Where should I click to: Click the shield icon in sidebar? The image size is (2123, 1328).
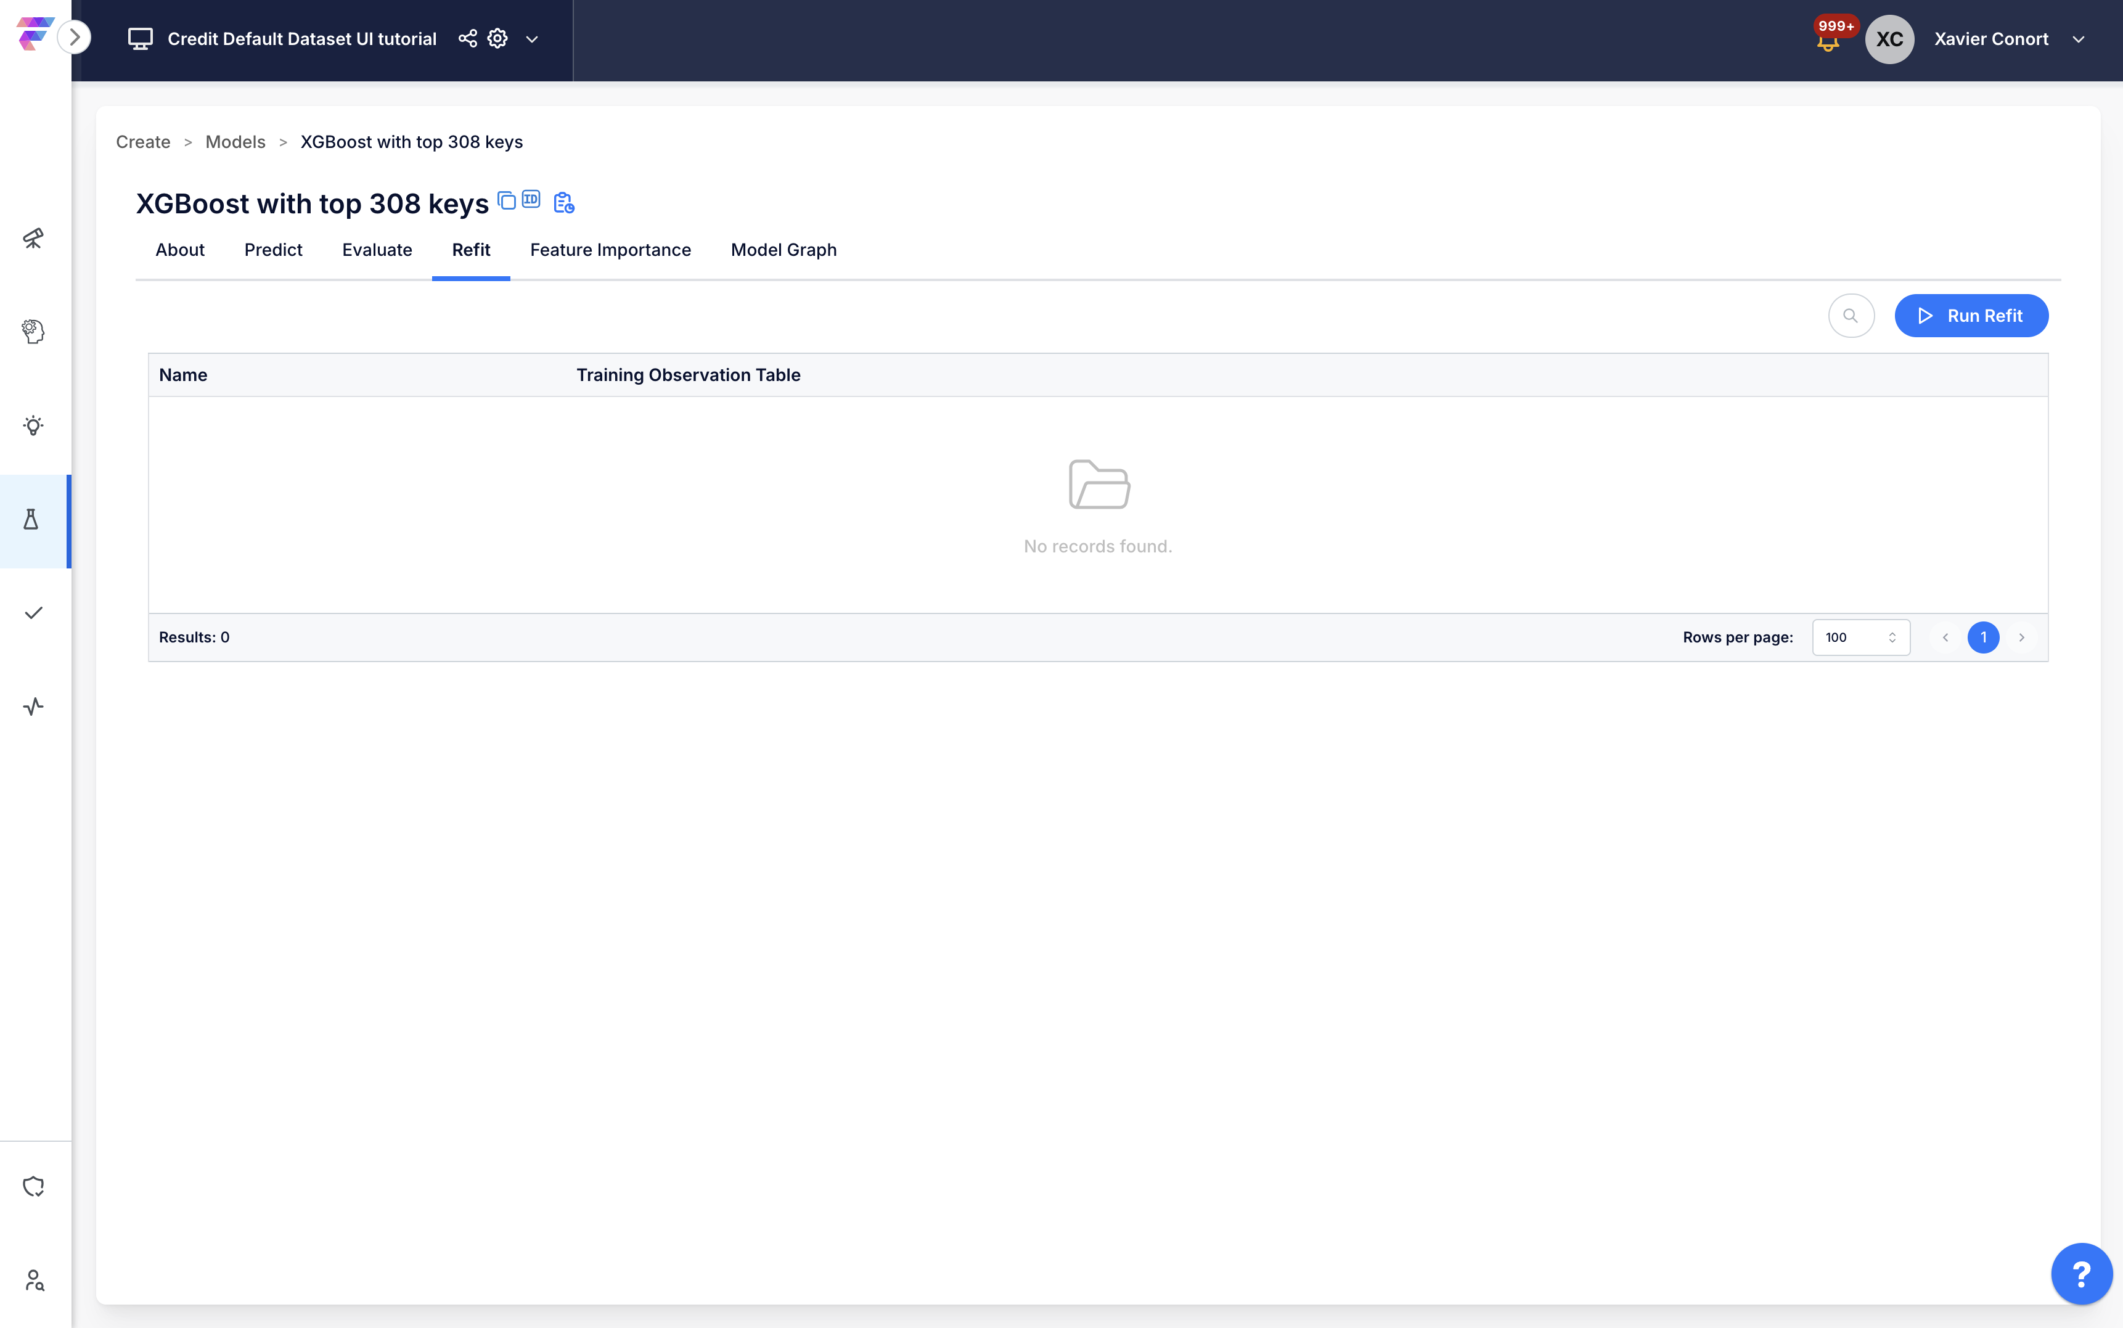33,1187
